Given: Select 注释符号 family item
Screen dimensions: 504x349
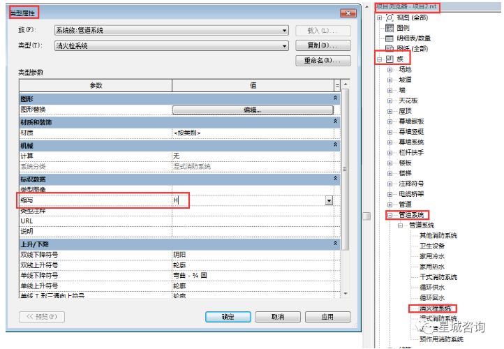Looking at the screenshot, I should (x=411, y=184).
